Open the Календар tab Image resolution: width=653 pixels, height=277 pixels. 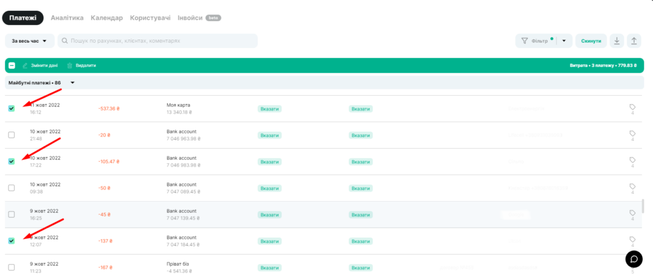pyautogui.click(x=106, y=18)
